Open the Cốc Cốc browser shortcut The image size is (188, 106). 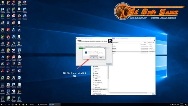(x=8, y=99)
